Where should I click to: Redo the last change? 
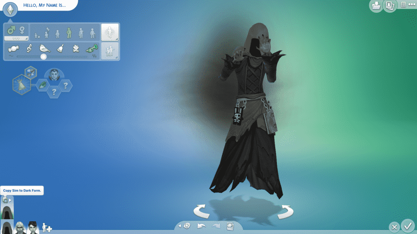coord(216,226)
